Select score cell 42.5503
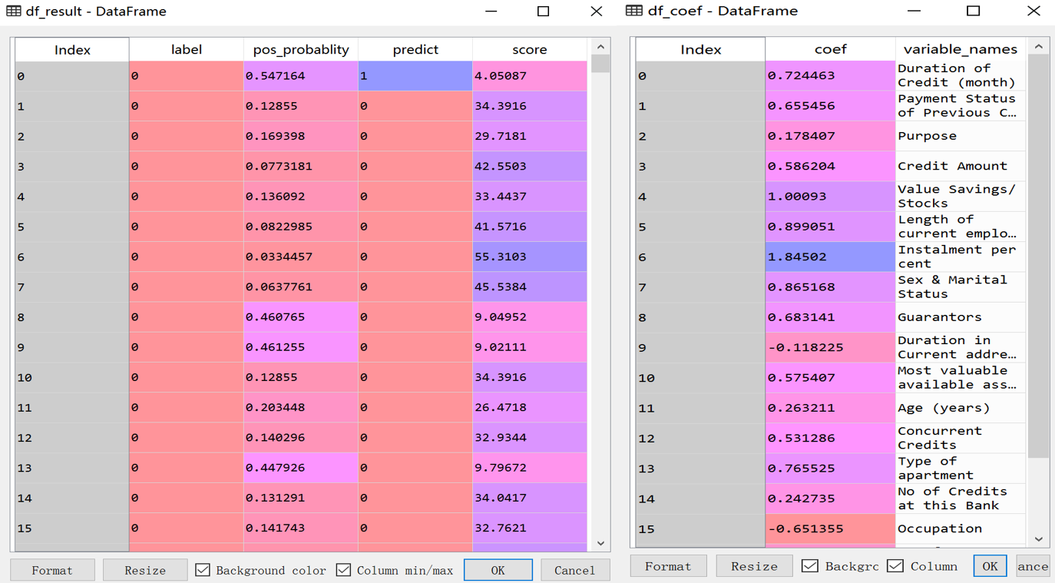 tap(530, 166)
